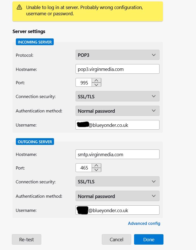The image size is (196, 250).
Task: Click the Re-test button
Action: (27, 239)
